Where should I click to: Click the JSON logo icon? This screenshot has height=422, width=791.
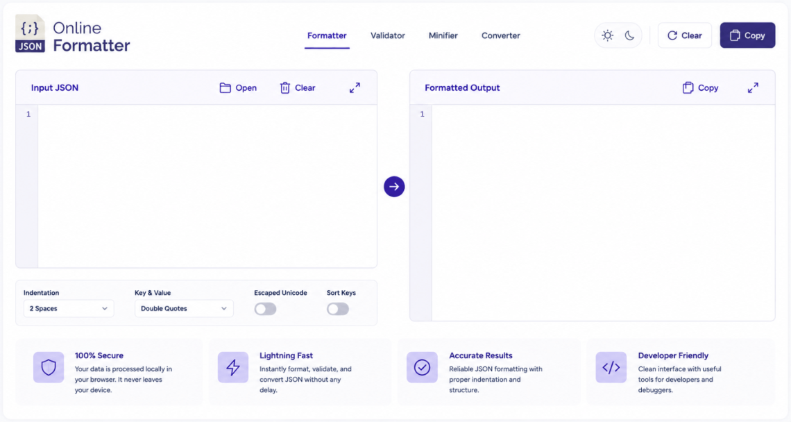point(30,33)
